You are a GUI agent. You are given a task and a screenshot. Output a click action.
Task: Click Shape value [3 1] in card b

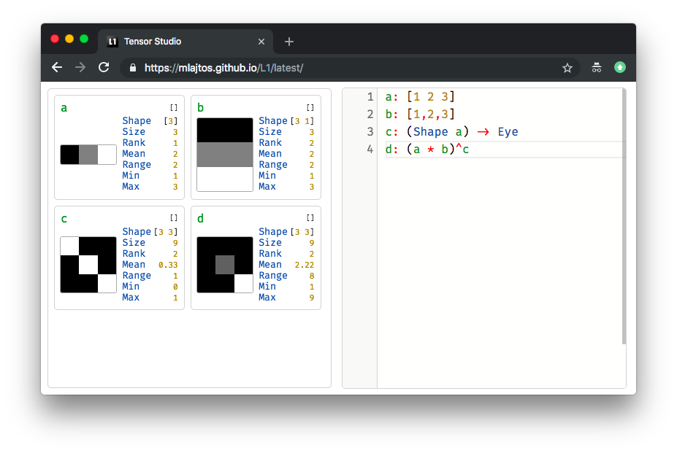tap(302, 121)
